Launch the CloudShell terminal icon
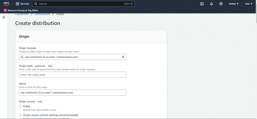The height and width of the screenshot is (119, 257). pyautogui.click(x=202, y=4)
